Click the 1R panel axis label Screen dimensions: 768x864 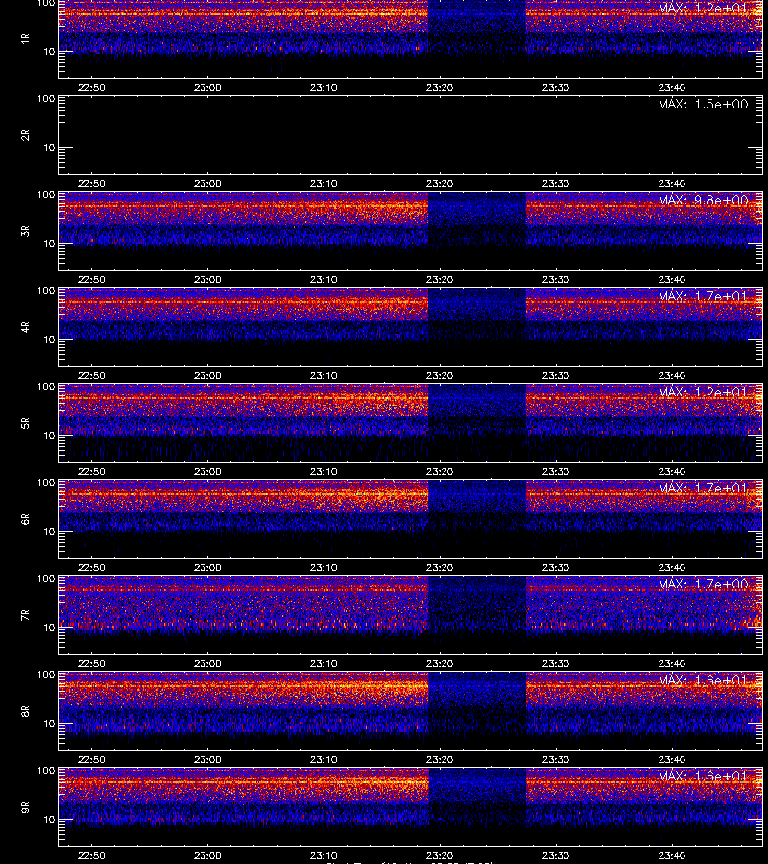[25, 38]
